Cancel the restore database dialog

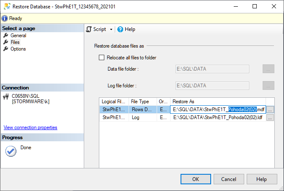click(x=229, y=179)
